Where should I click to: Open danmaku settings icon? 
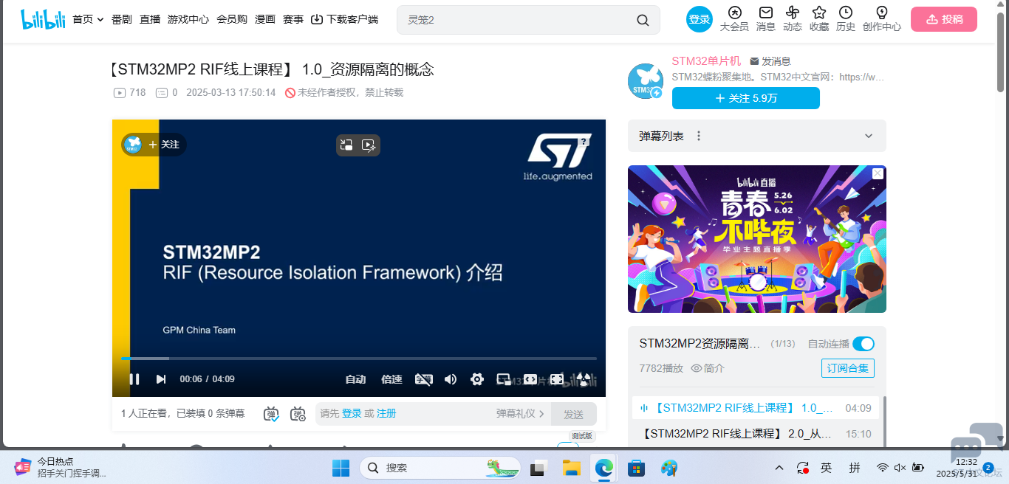[x=298, y=414]
